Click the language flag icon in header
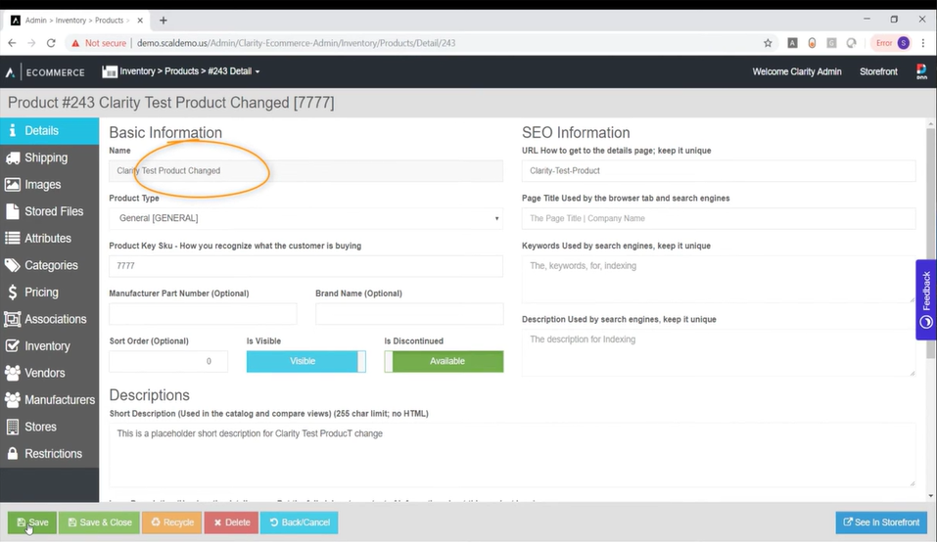This screenshot has width=937, height=542. coord(921,71)
